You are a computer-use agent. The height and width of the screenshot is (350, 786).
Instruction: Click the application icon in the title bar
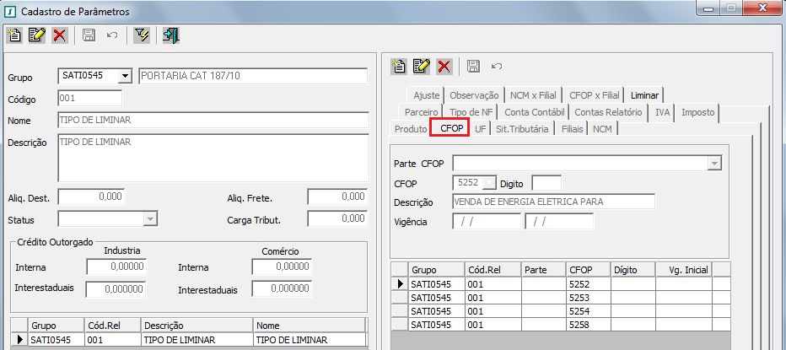click(x=10, y=11)
